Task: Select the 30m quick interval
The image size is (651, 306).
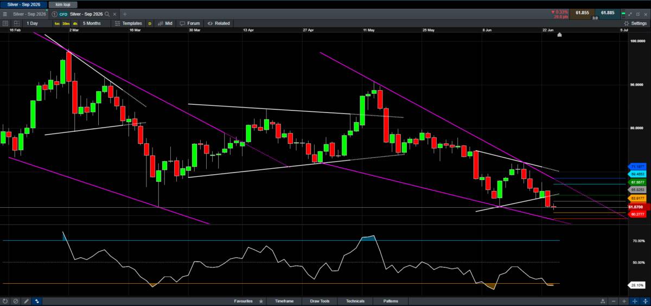Action: tap(66, 23)
